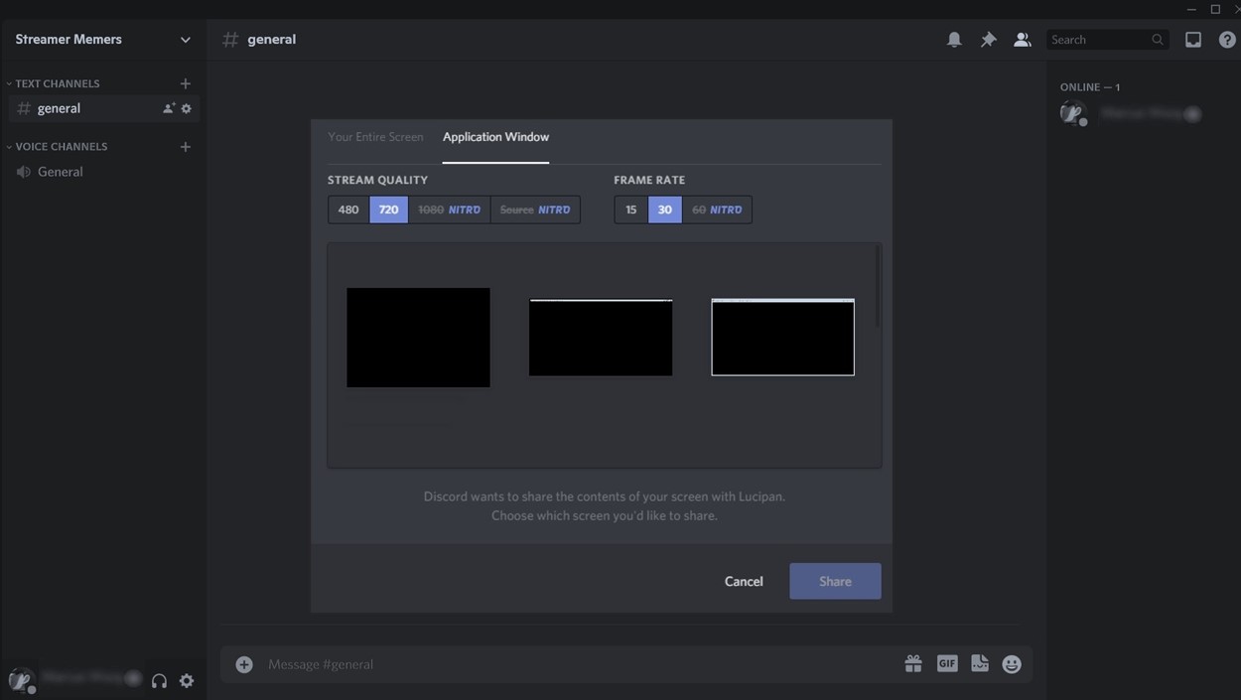Open the sticker picker icon
The height and width of the screenshot is (700, 1241).
click(980, 663)
